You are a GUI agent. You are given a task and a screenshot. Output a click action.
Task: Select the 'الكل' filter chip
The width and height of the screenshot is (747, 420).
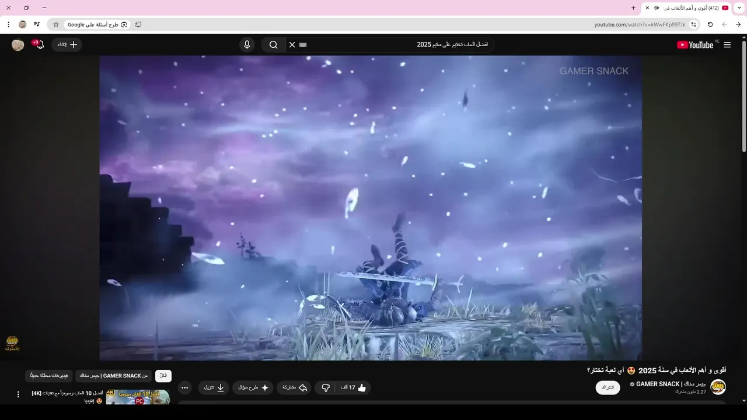[163, 376]
